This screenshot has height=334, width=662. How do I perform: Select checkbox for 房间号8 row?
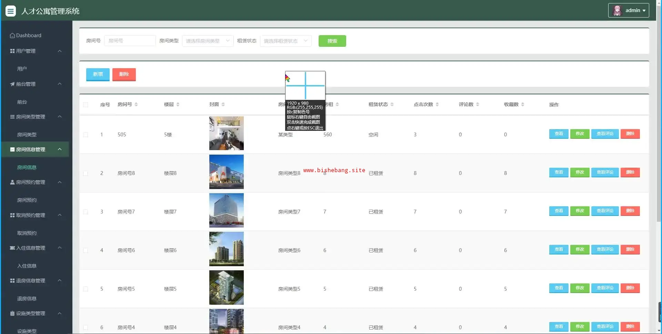[86, 173]
